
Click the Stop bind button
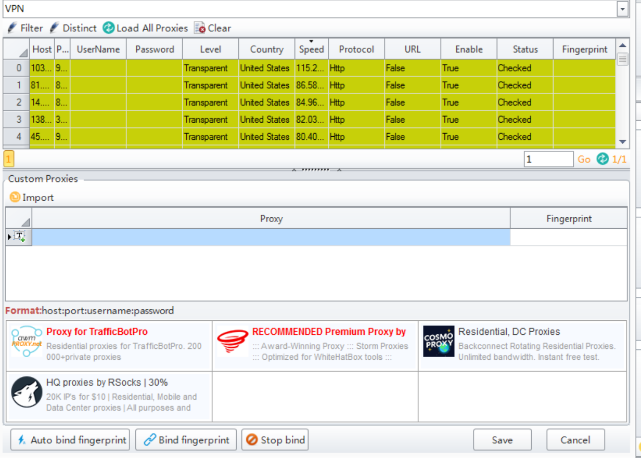click(x=275, y=440)
